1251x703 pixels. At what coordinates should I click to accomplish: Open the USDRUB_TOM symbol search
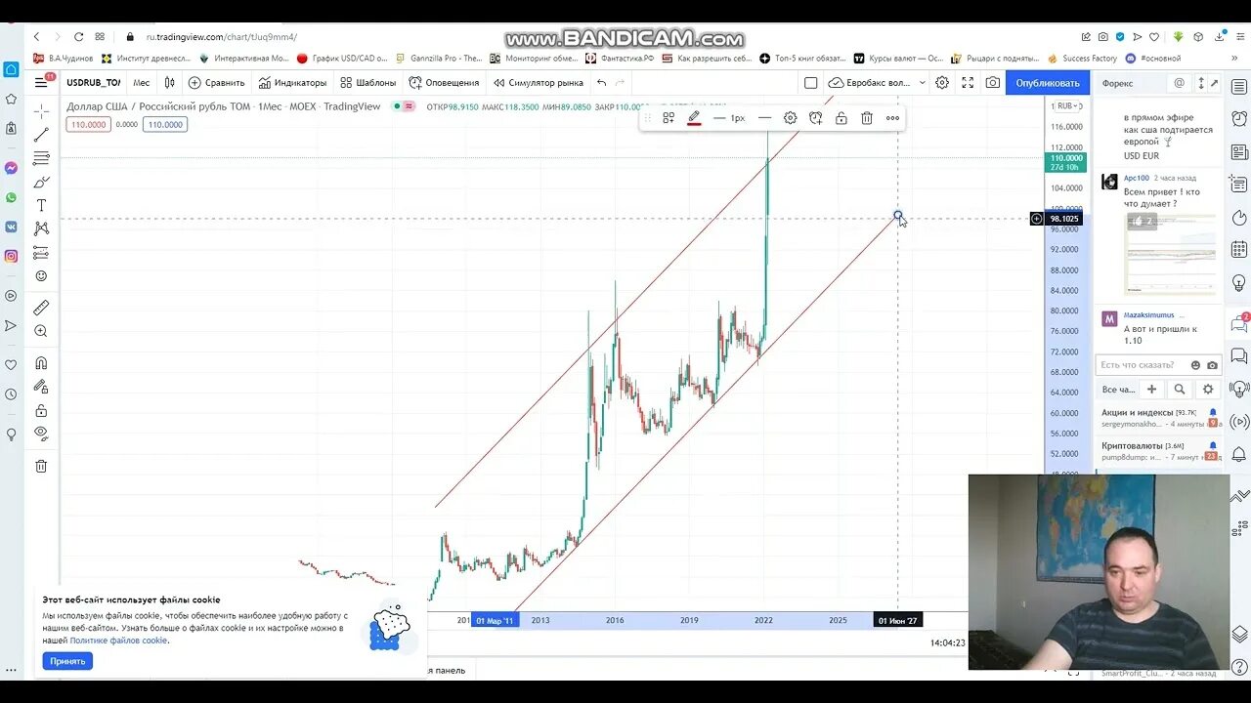click(x=93, y=82)
